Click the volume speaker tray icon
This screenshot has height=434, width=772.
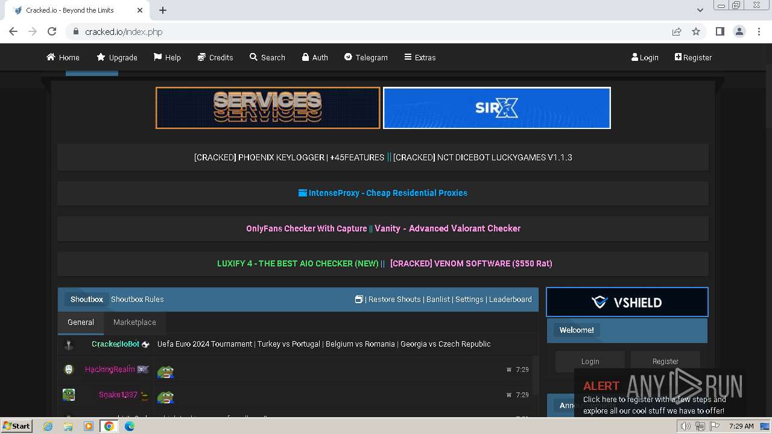click(686, 426)
